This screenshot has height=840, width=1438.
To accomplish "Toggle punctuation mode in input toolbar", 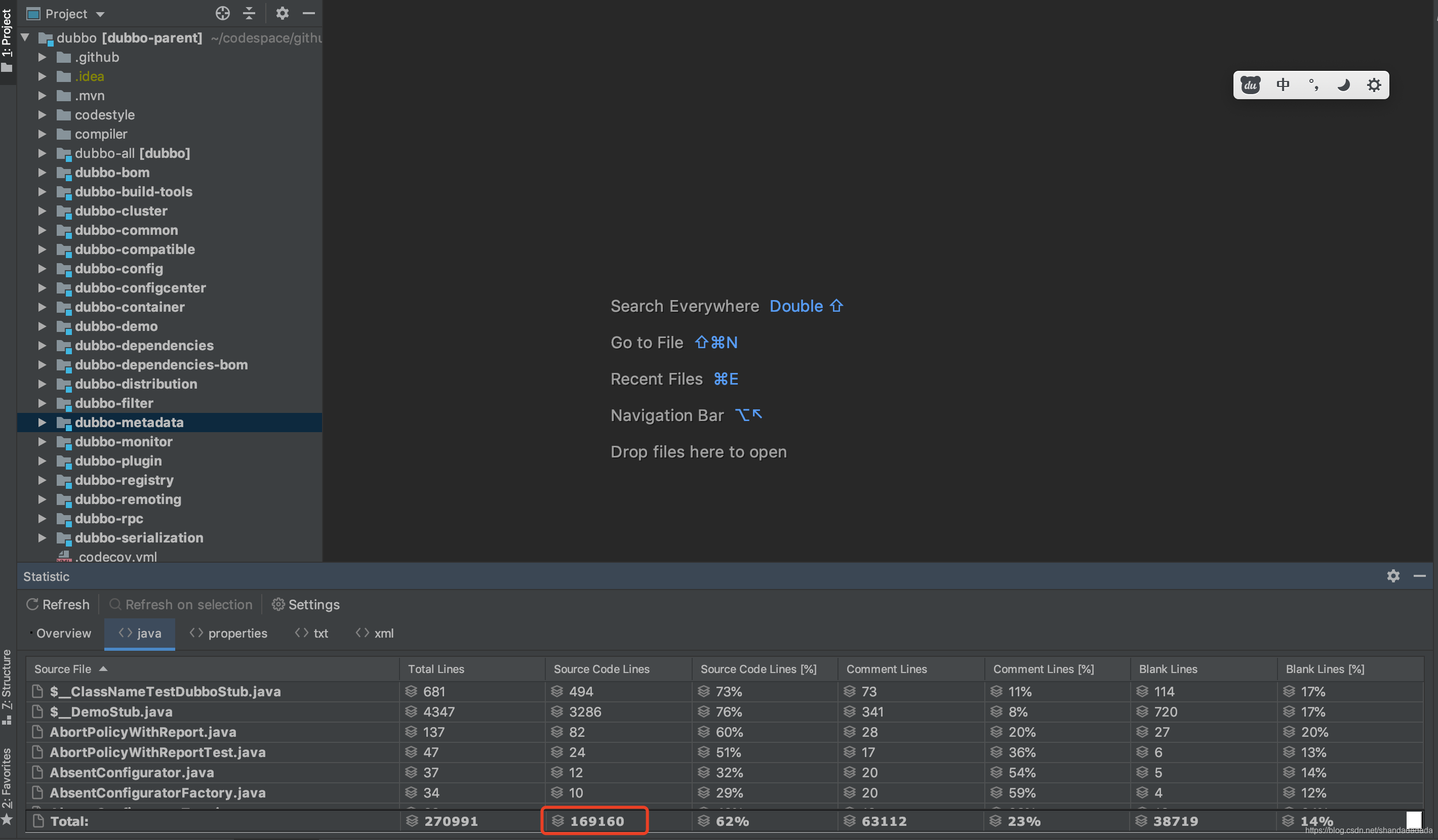I will (1313, 85).
